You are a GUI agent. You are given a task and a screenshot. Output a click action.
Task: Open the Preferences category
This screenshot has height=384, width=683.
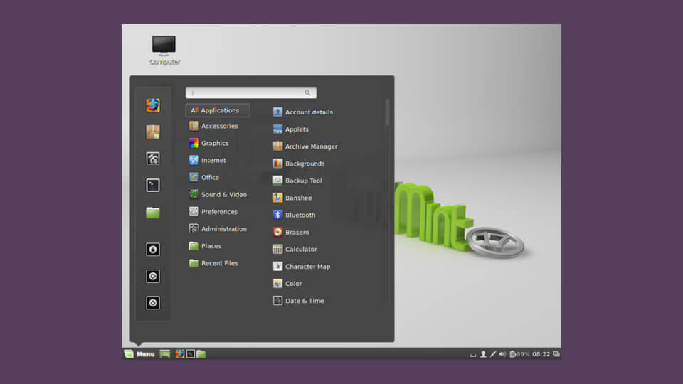pos(213,212)
